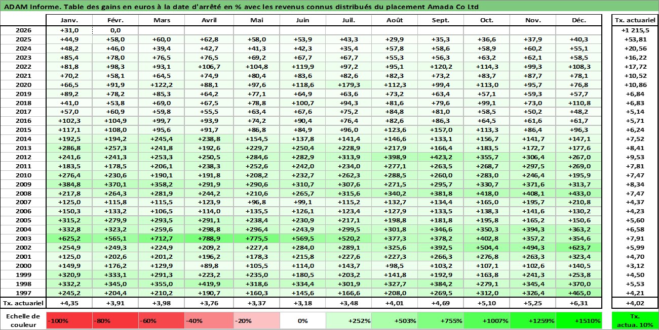The height and width of the screenshot is (330, 659).
Task: Select the 'Mars' column header
Action: [x=161, y=20]
